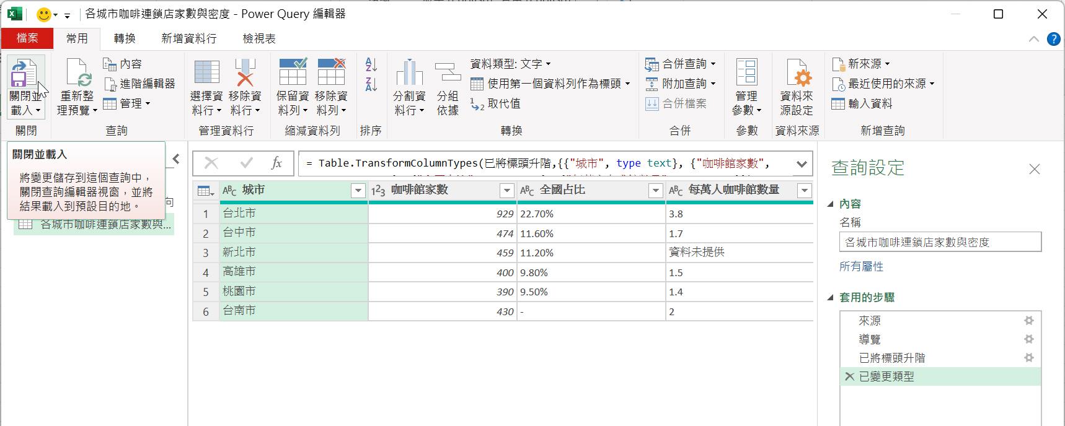Viewport: 1065px width, 426px height.
Task: Click the query name input field
Action: tap(940, 242)
